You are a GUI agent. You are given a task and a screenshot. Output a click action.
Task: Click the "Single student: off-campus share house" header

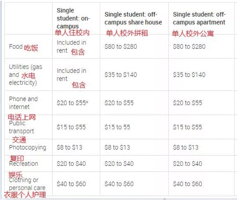click(133, 18)
